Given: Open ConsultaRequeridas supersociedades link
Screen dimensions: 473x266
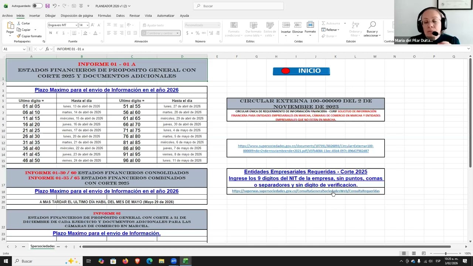Looking at the screenshot, I should tap(306, 191).
